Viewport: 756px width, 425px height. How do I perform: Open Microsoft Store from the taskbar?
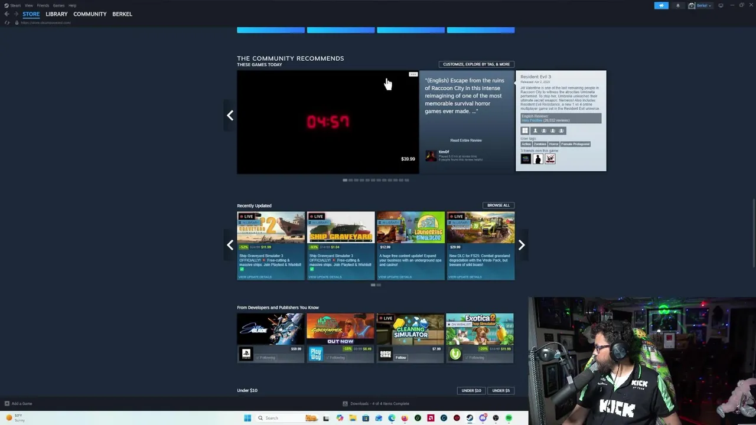point(366,418)
